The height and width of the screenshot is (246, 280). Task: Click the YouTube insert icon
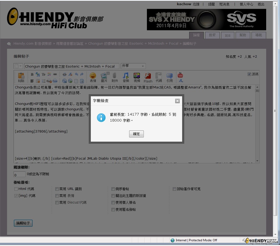180,75
